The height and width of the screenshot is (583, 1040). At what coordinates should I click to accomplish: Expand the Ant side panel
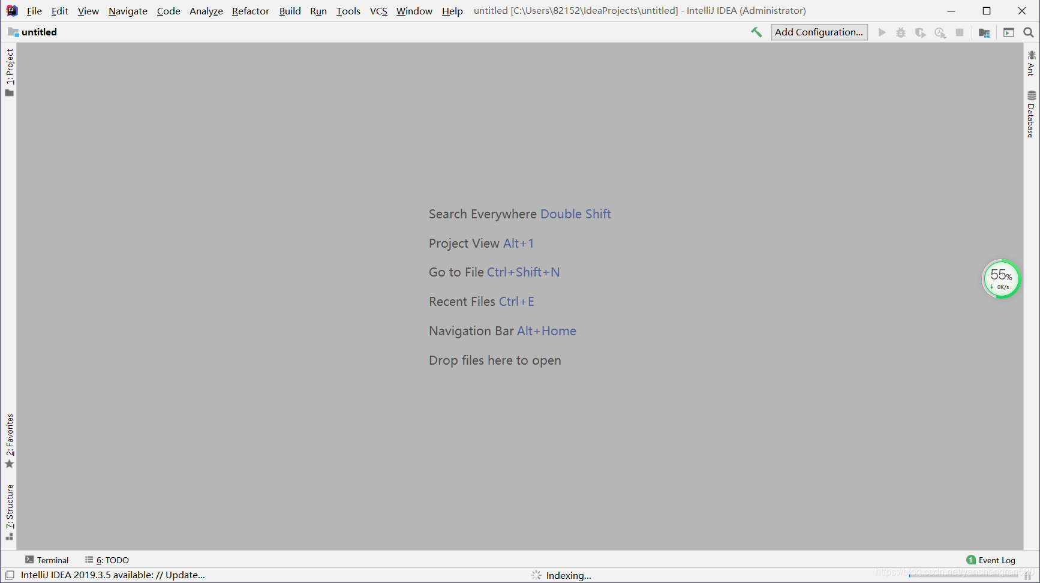1031,64
